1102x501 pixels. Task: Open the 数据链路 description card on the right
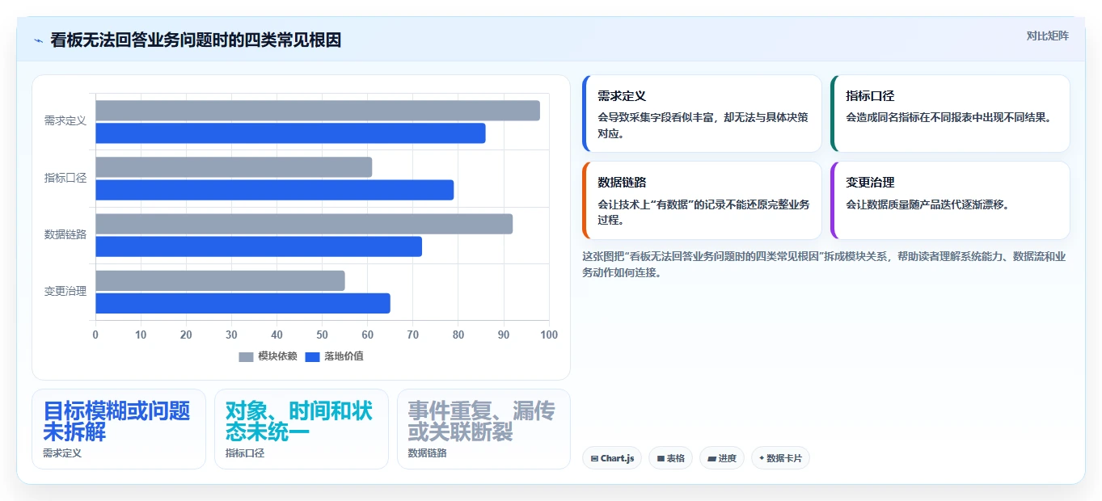point(702,200)
